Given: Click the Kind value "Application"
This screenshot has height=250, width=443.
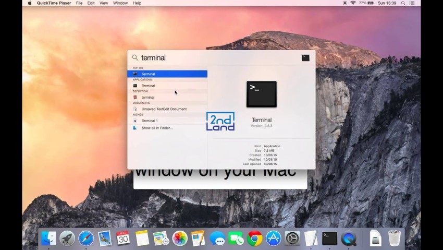Looking at the screenshot, I should [272, 146].
